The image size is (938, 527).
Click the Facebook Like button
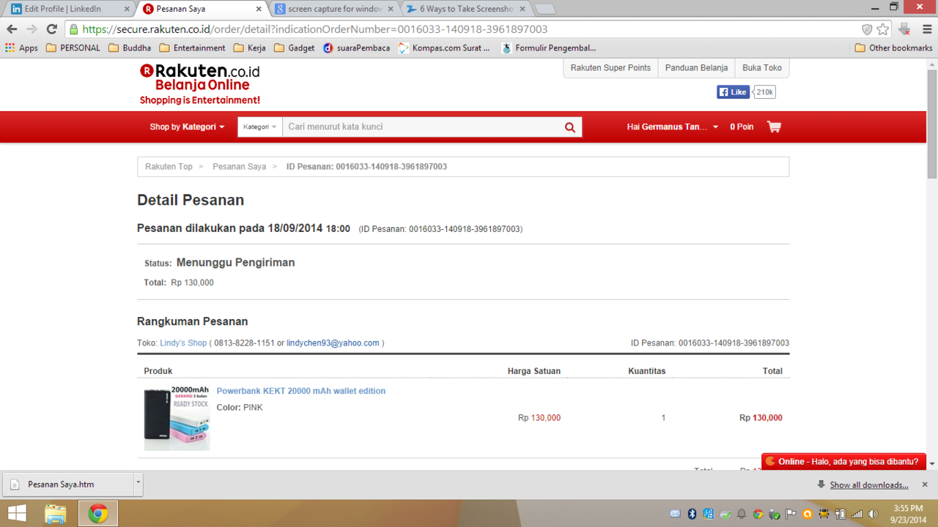tap(733, 92)
